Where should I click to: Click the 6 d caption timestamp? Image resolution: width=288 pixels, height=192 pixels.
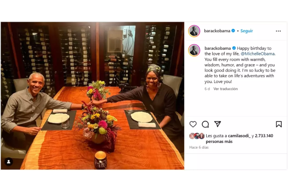click(x=207, y=89)
